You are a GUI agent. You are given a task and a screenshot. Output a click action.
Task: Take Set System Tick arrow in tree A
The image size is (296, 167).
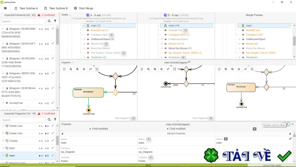(124, 53)
